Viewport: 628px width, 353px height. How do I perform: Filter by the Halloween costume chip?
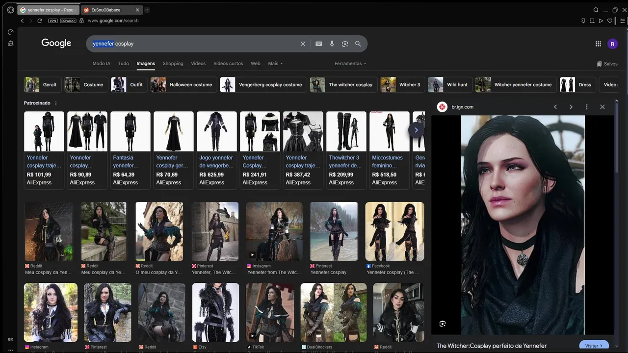tap(183, 84)
